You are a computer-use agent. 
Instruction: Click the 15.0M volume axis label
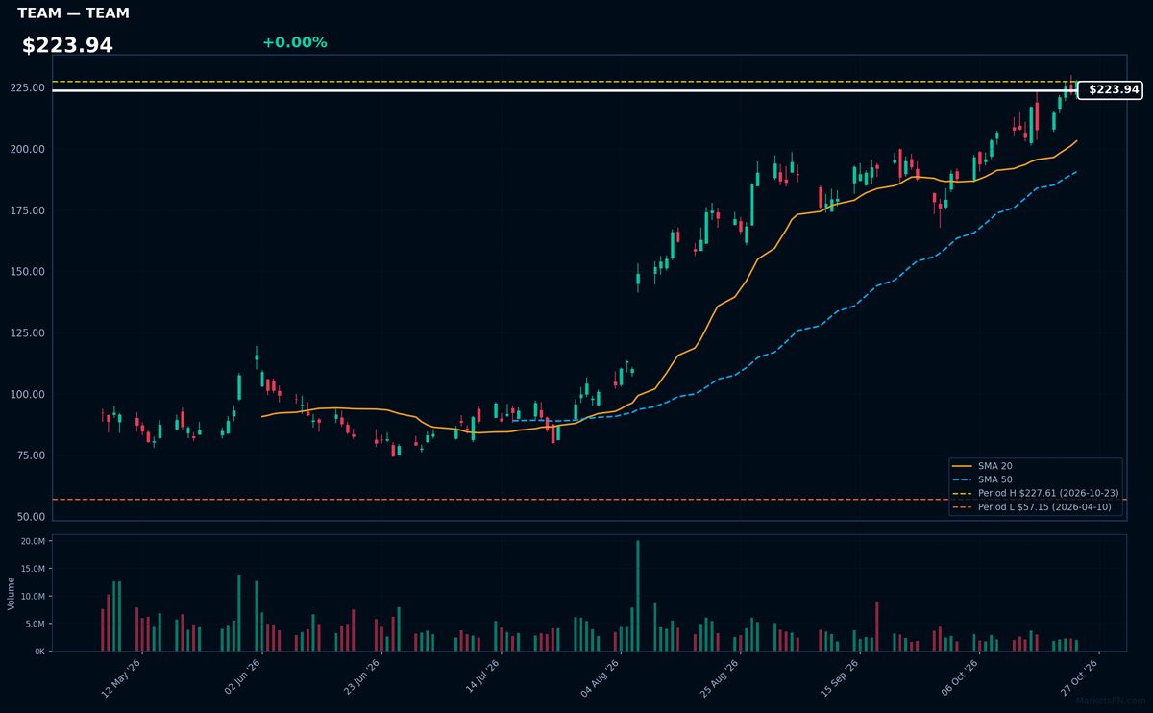pyautogui.click(x=33, y=569)
